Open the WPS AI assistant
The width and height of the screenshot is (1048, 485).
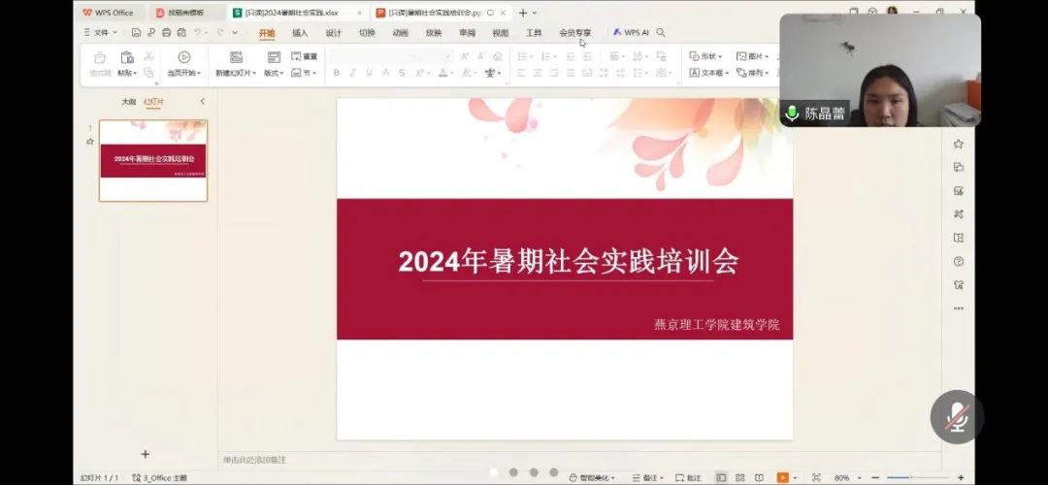point(631,32)
